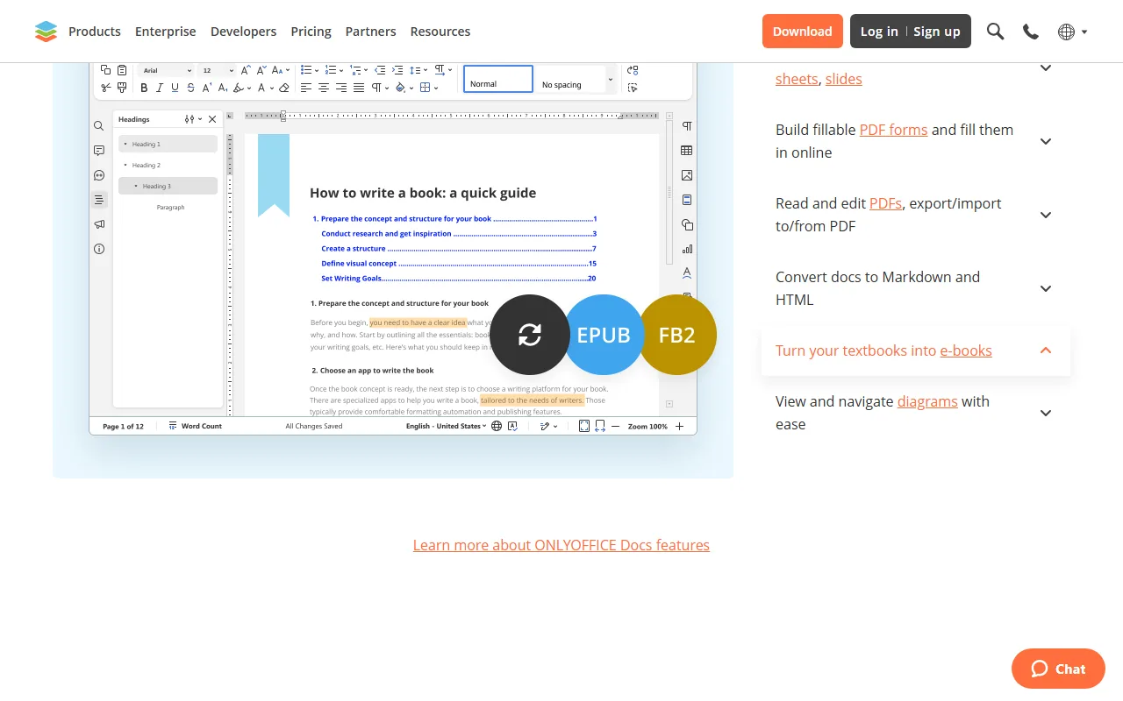Toggle Italic formatting in the editor

159,88
